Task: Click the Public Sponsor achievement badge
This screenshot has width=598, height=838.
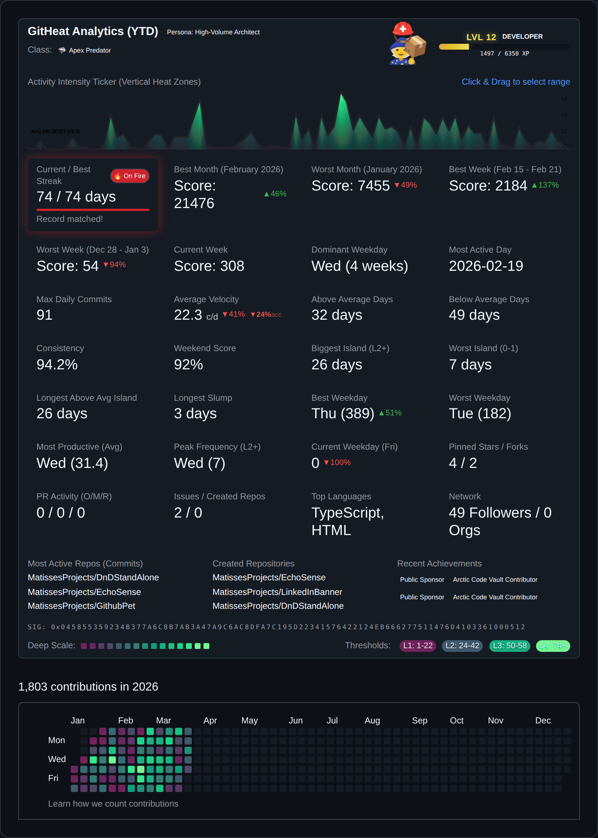Action: (422, 579)
